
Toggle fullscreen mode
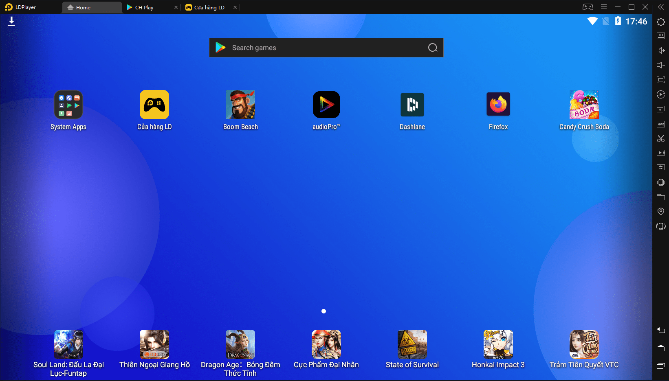pyautogui.click(x=661, y=80)
